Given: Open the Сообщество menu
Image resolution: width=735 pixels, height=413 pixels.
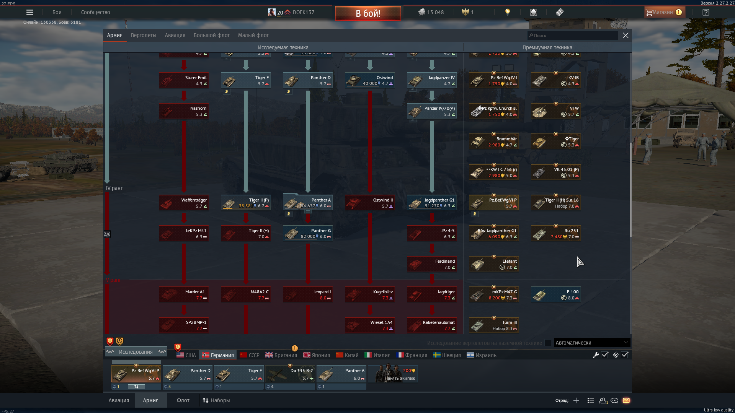Looking at the screenshot, I should coord(96,12).
